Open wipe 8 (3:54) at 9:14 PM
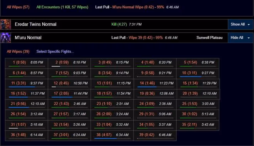254x146 pixels. point(112,74)
